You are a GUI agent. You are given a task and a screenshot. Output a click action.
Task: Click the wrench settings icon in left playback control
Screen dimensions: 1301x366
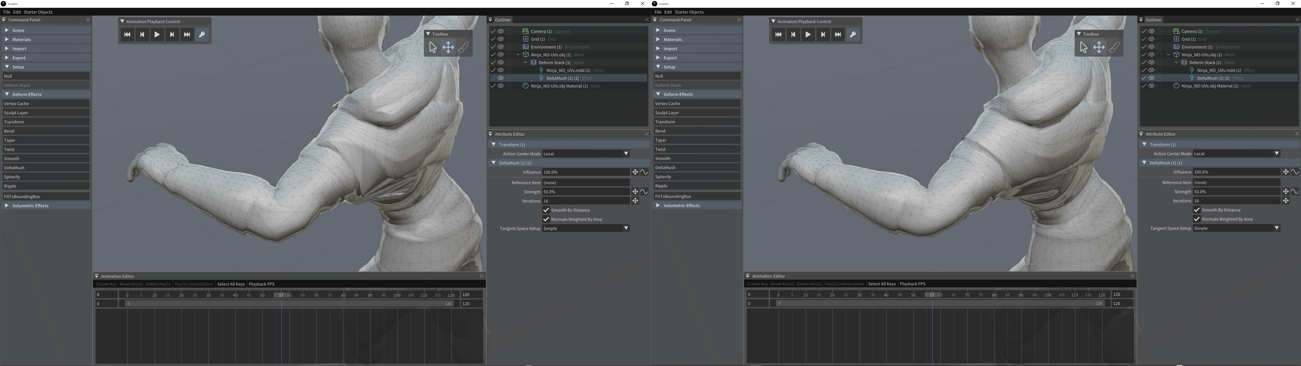[x=202, y=35]
